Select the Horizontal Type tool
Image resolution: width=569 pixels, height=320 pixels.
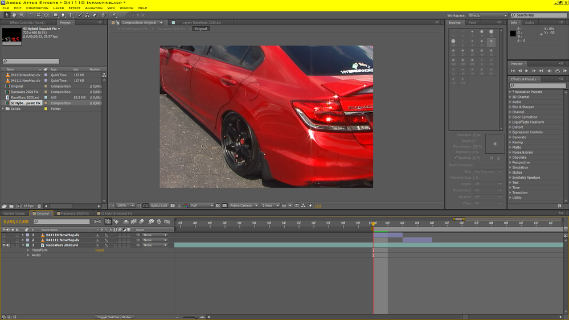coord(71,15)
